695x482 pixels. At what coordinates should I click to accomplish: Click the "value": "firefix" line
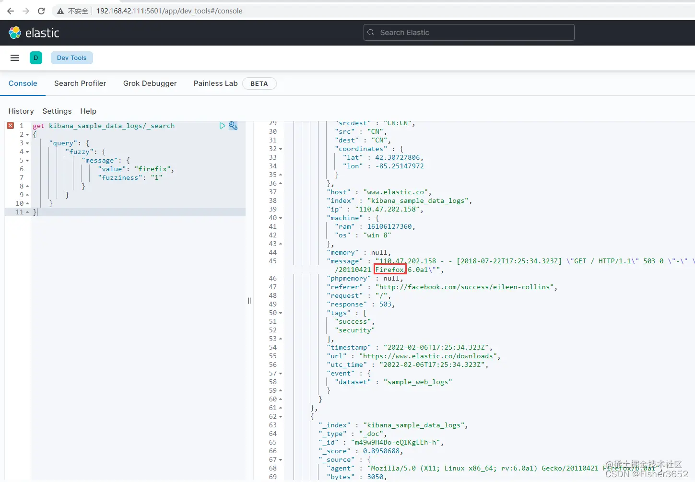pyautogui.click(x=136, y=169)
